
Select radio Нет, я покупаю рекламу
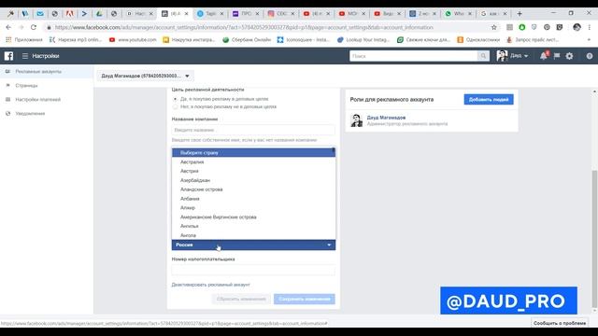coord(175,106)
